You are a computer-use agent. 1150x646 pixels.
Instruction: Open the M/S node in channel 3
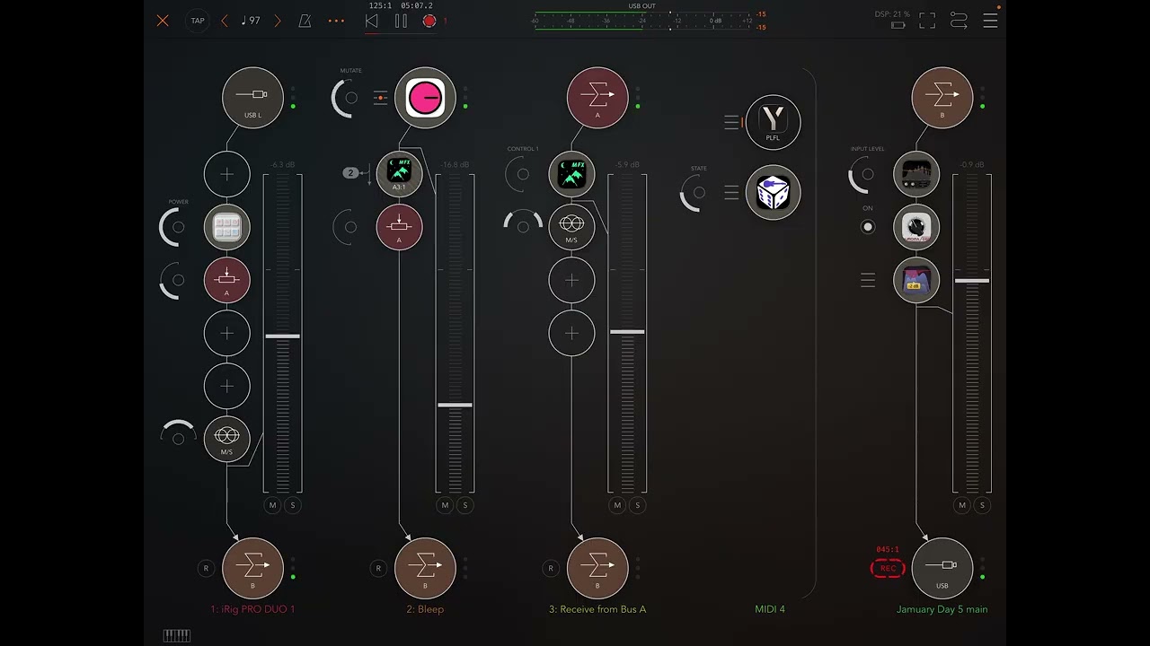[x=572, y=227]
